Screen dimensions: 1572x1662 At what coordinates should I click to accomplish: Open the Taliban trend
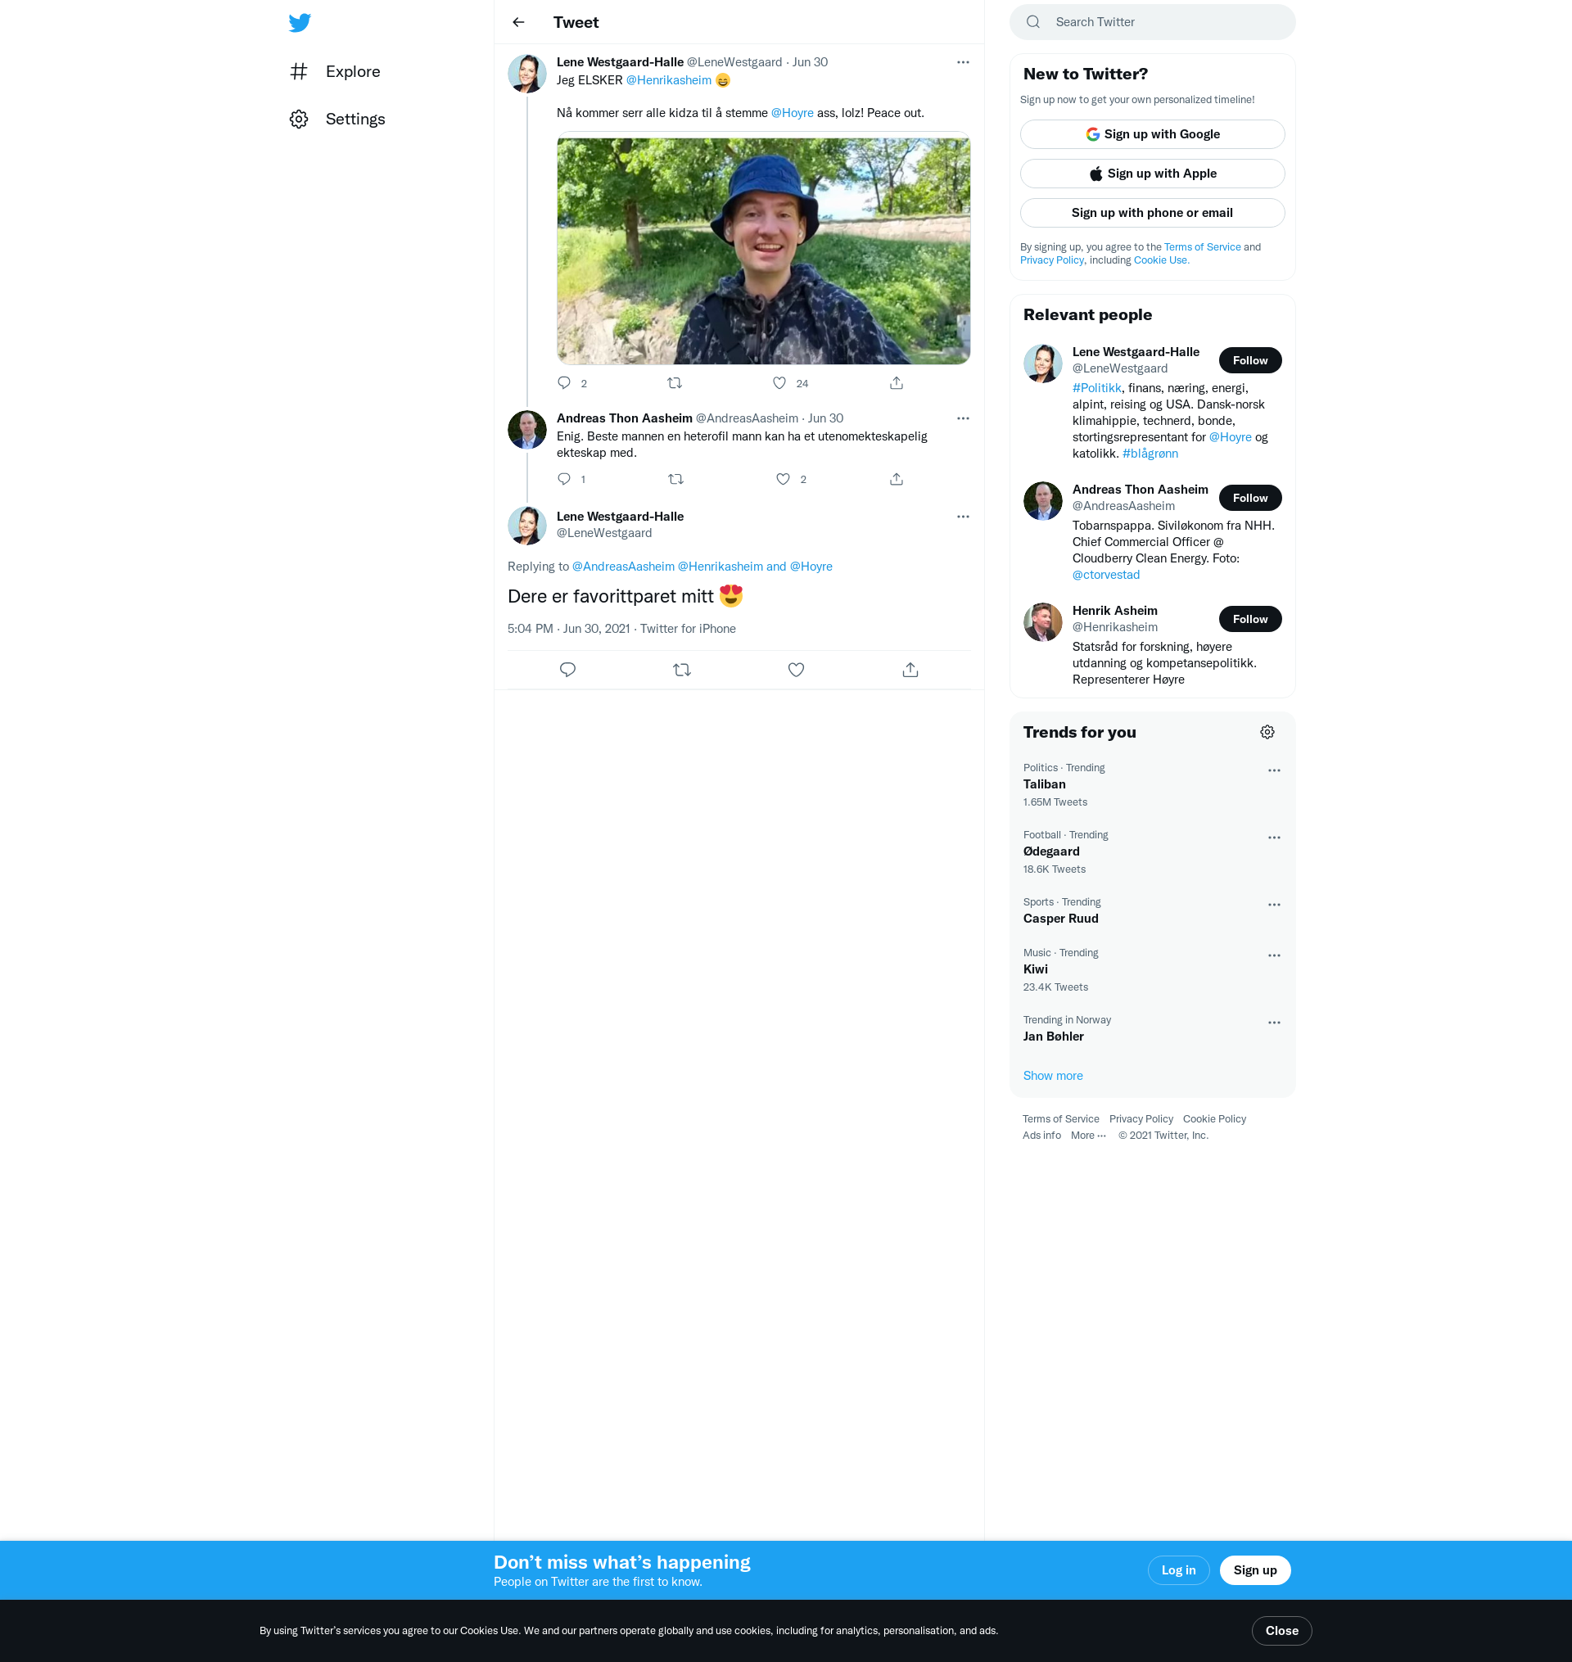[x=1152, y=785]
